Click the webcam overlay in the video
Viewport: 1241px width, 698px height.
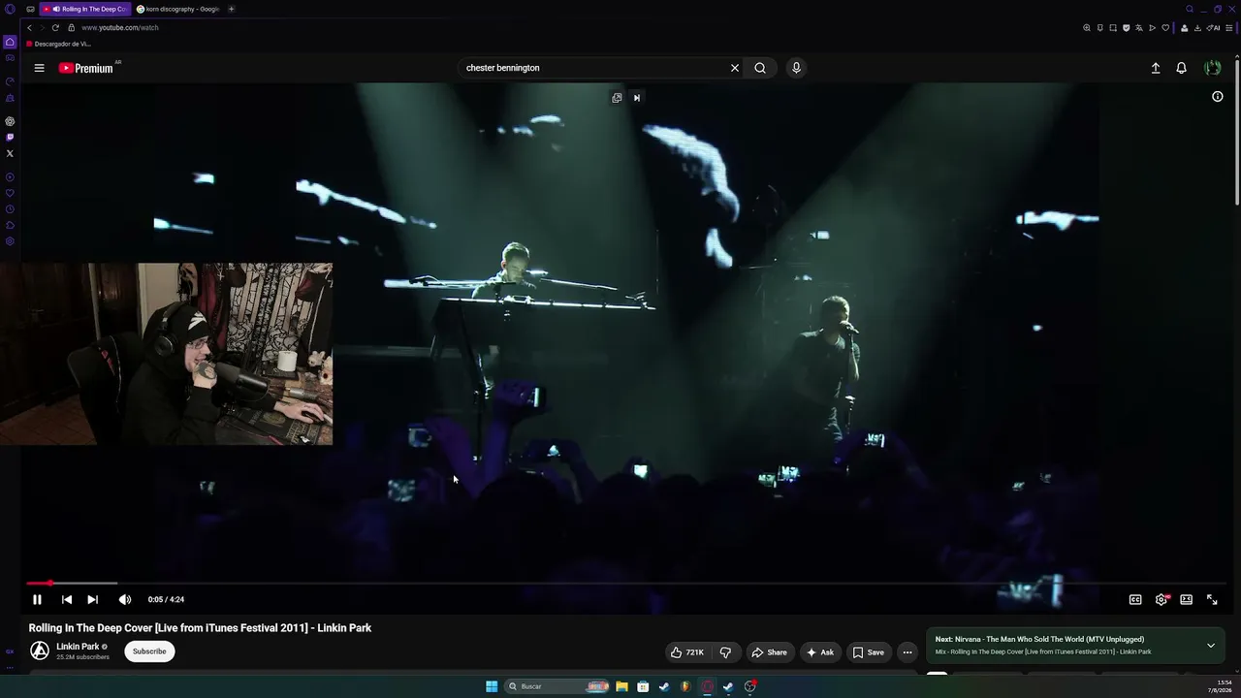[166, 354]
